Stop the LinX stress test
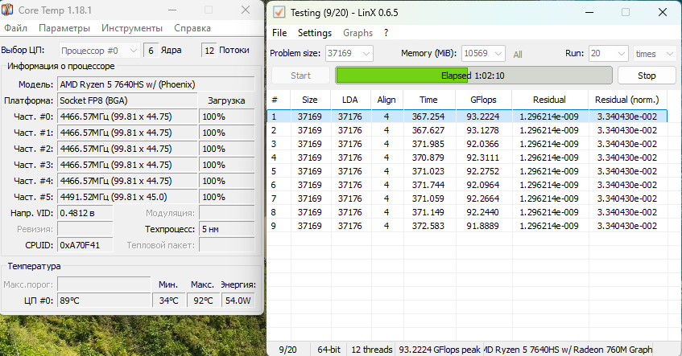The image size is (682, 356). (647, 76)
